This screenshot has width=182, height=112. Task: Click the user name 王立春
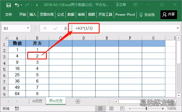(x=121, y=5)
